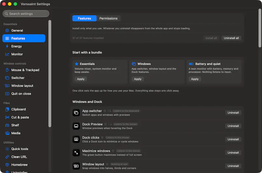This screenshot has height=173, width=262.
Task: Show info for Dock clicks feature
Action: (102, 138)
